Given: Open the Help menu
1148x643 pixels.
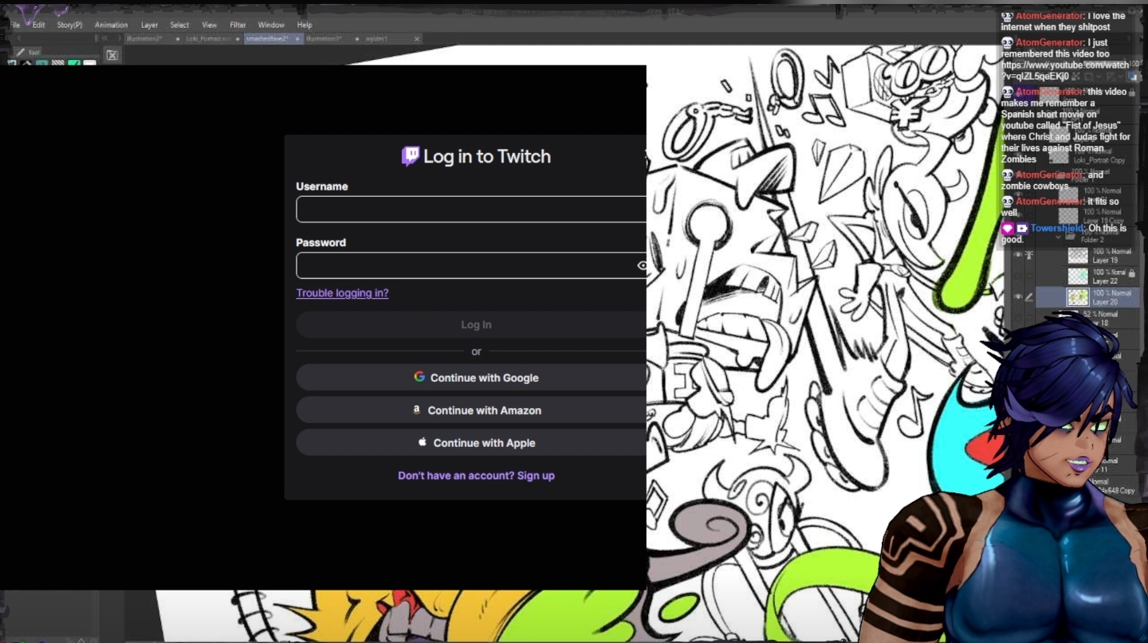Looking at the screenshot, I should tap(305, 25).
